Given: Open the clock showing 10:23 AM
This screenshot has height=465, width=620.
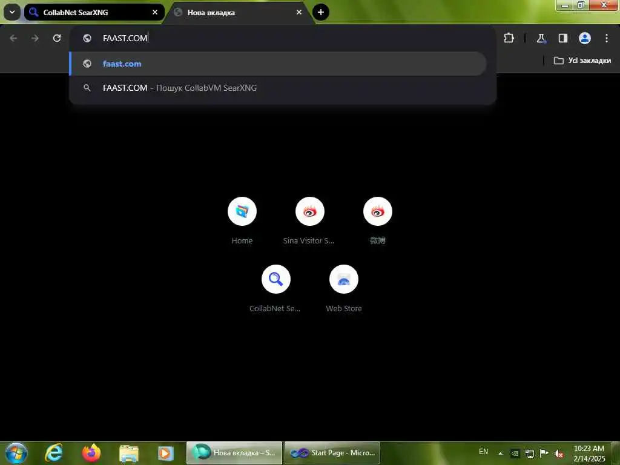Looking at the screenshot, I should coord(589,453).
